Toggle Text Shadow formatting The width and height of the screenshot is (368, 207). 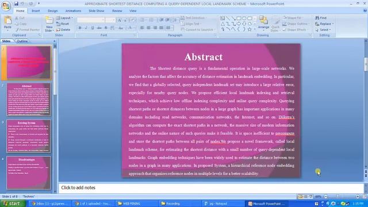pos(106,28)
